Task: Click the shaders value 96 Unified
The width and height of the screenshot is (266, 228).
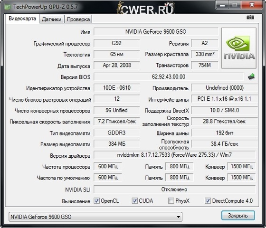Action: (x=117, y=110)
